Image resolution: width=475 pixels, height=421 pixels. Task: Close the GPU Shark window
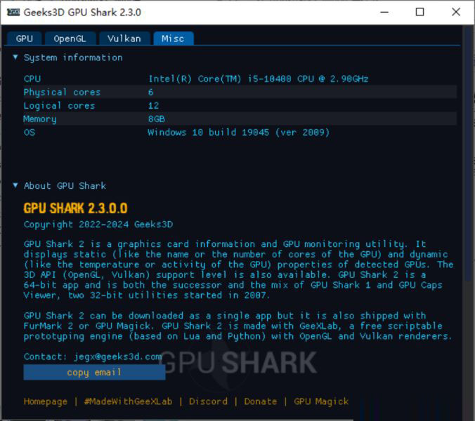click(456, 12)
